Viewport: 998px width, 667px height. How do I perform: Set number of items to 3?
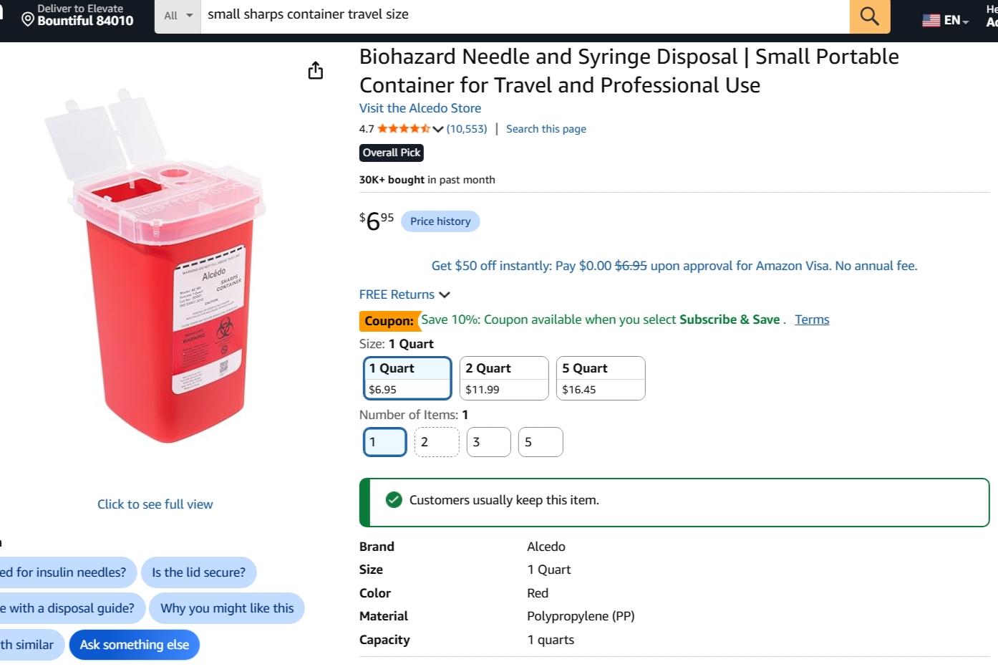coord(488,442)
